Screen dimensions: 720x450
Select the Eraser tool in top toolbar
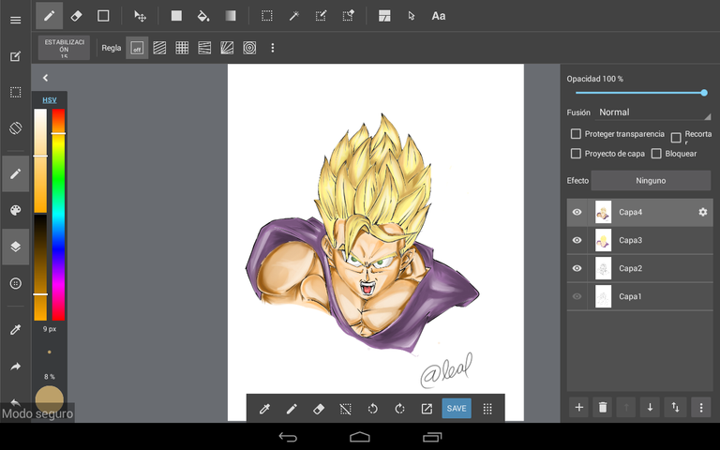pos(76,16)
